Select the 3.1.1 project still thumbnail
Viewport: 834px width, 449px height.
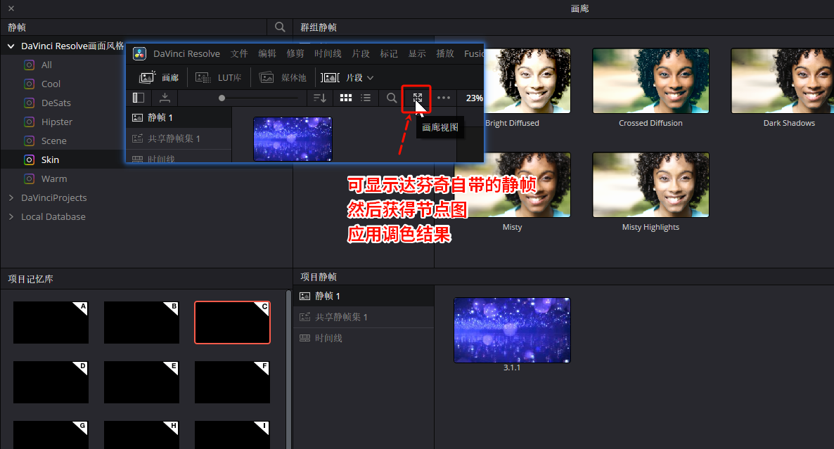coord(512,330)
